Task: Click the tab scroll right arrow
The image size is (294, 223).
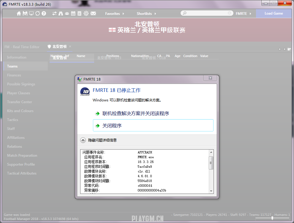Action: (284, 49)
